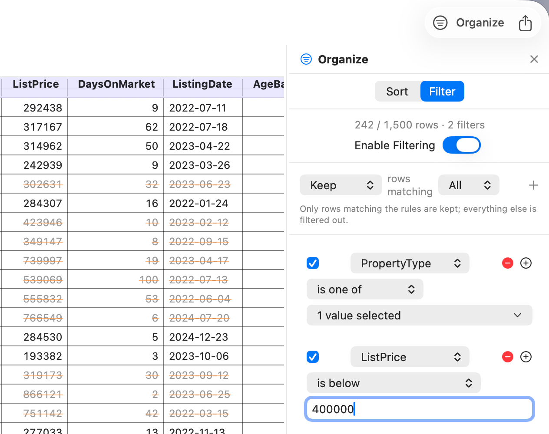The height and width of the screenshot is (434, 549).
Task: Click the ListingDate cell 2022-07-11
Action: click(203, 108)
